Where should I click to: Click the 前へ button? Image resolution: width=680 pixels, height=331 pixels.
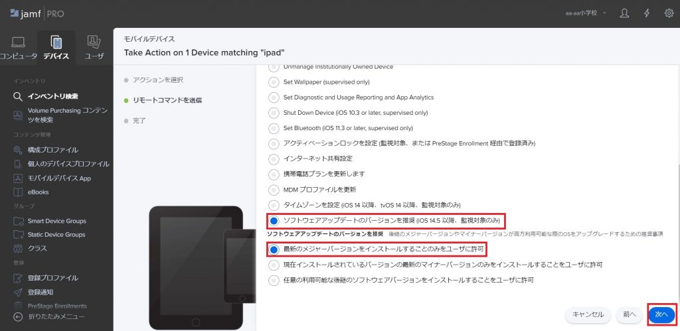(x=630, y=315)
